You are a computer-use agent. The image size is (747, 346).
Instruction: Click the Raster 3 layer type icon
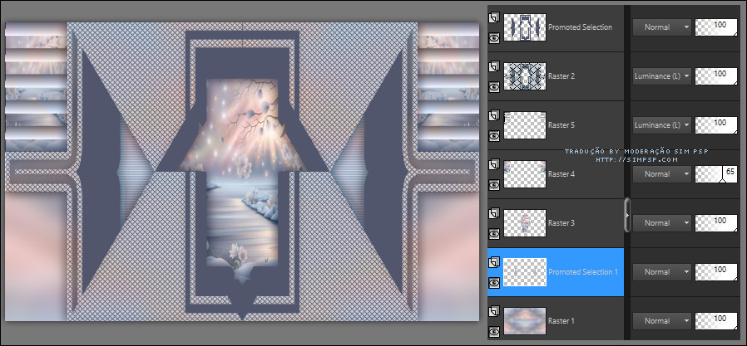[x=494, y=212]
